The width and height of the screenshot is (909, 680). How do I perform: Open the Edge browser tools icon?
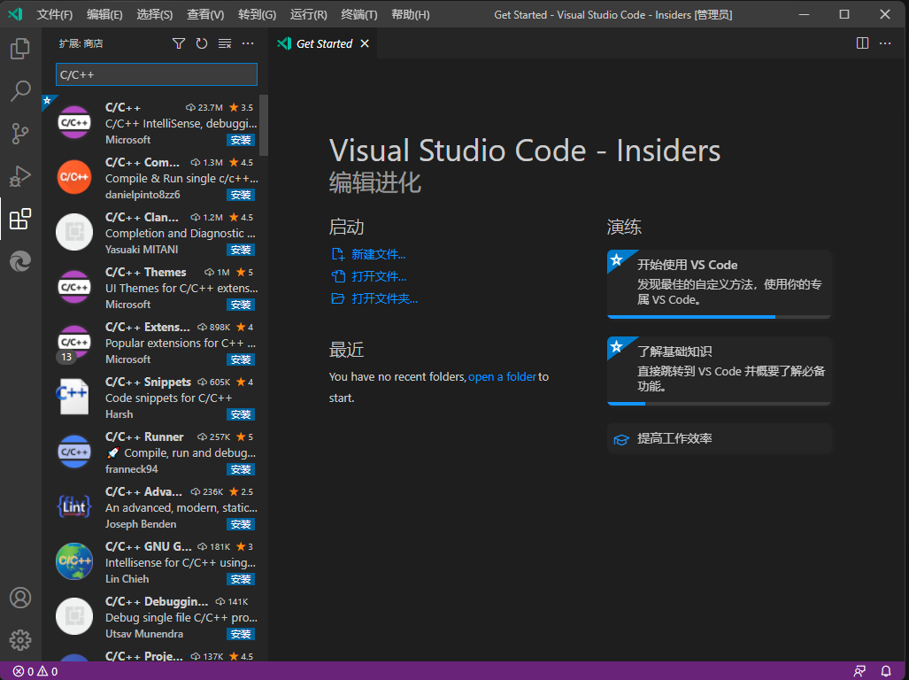[x=20, y=261]
